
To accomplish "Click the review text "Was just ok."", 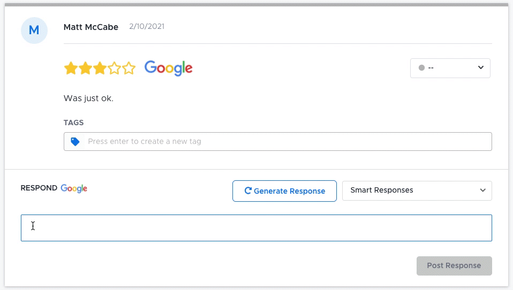I will coord(88,98).
